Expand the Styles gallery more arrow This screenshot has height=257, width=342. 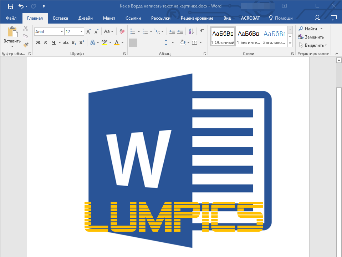290,44
